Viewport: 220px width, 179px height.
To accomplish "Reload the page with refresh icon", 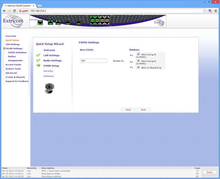I will click(x=14, y=11).
